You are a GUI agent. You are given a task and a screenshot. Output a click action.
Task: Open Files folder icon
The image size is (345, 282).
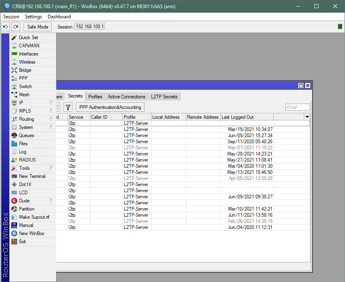click(14, 144)
